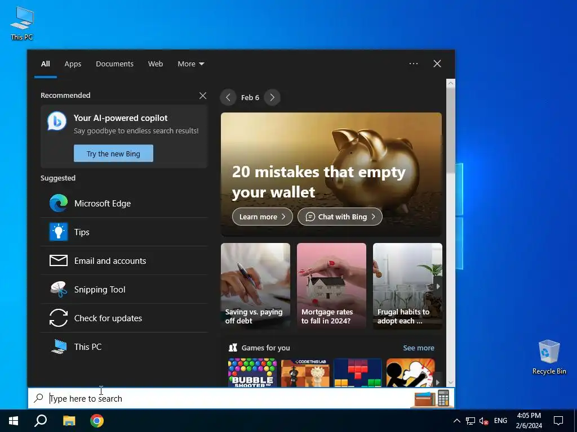Open Email and accounts envelope icon
The image size is (577, 432).
(59, 260)
